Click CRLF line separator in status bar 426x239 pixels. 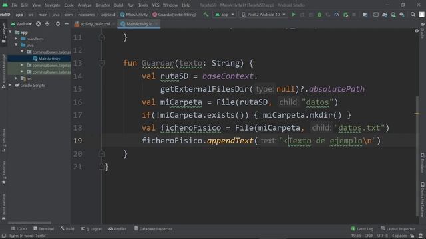coord(369,236)
